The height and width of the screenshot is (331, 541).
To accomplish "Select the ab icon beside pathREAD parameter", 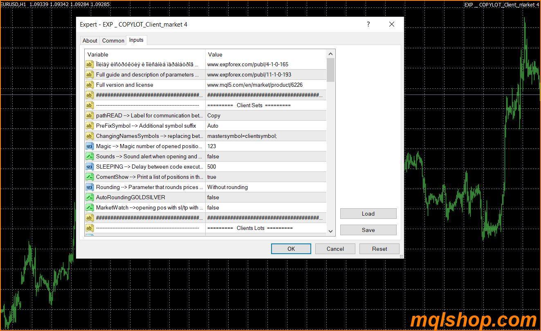I will (x=89, y=115).
